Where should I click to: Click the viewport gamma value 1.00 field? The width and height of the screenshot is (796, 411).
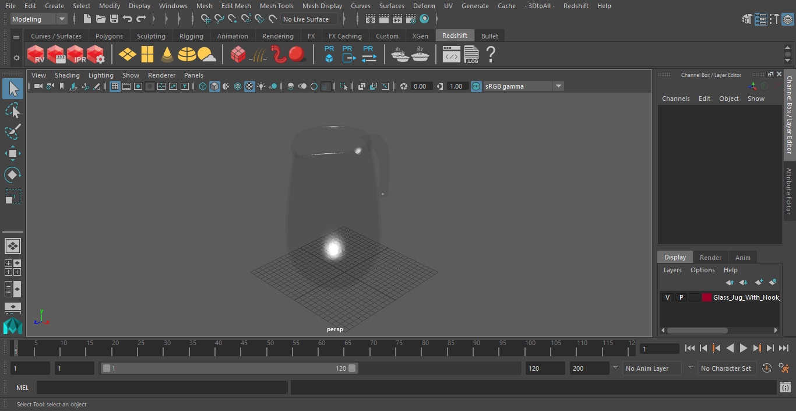(x=456, y=86)
